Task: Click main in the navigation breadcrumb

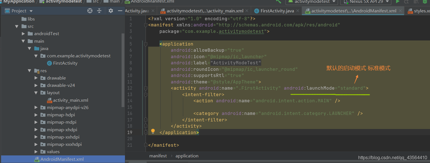Action: pos(114,1)
